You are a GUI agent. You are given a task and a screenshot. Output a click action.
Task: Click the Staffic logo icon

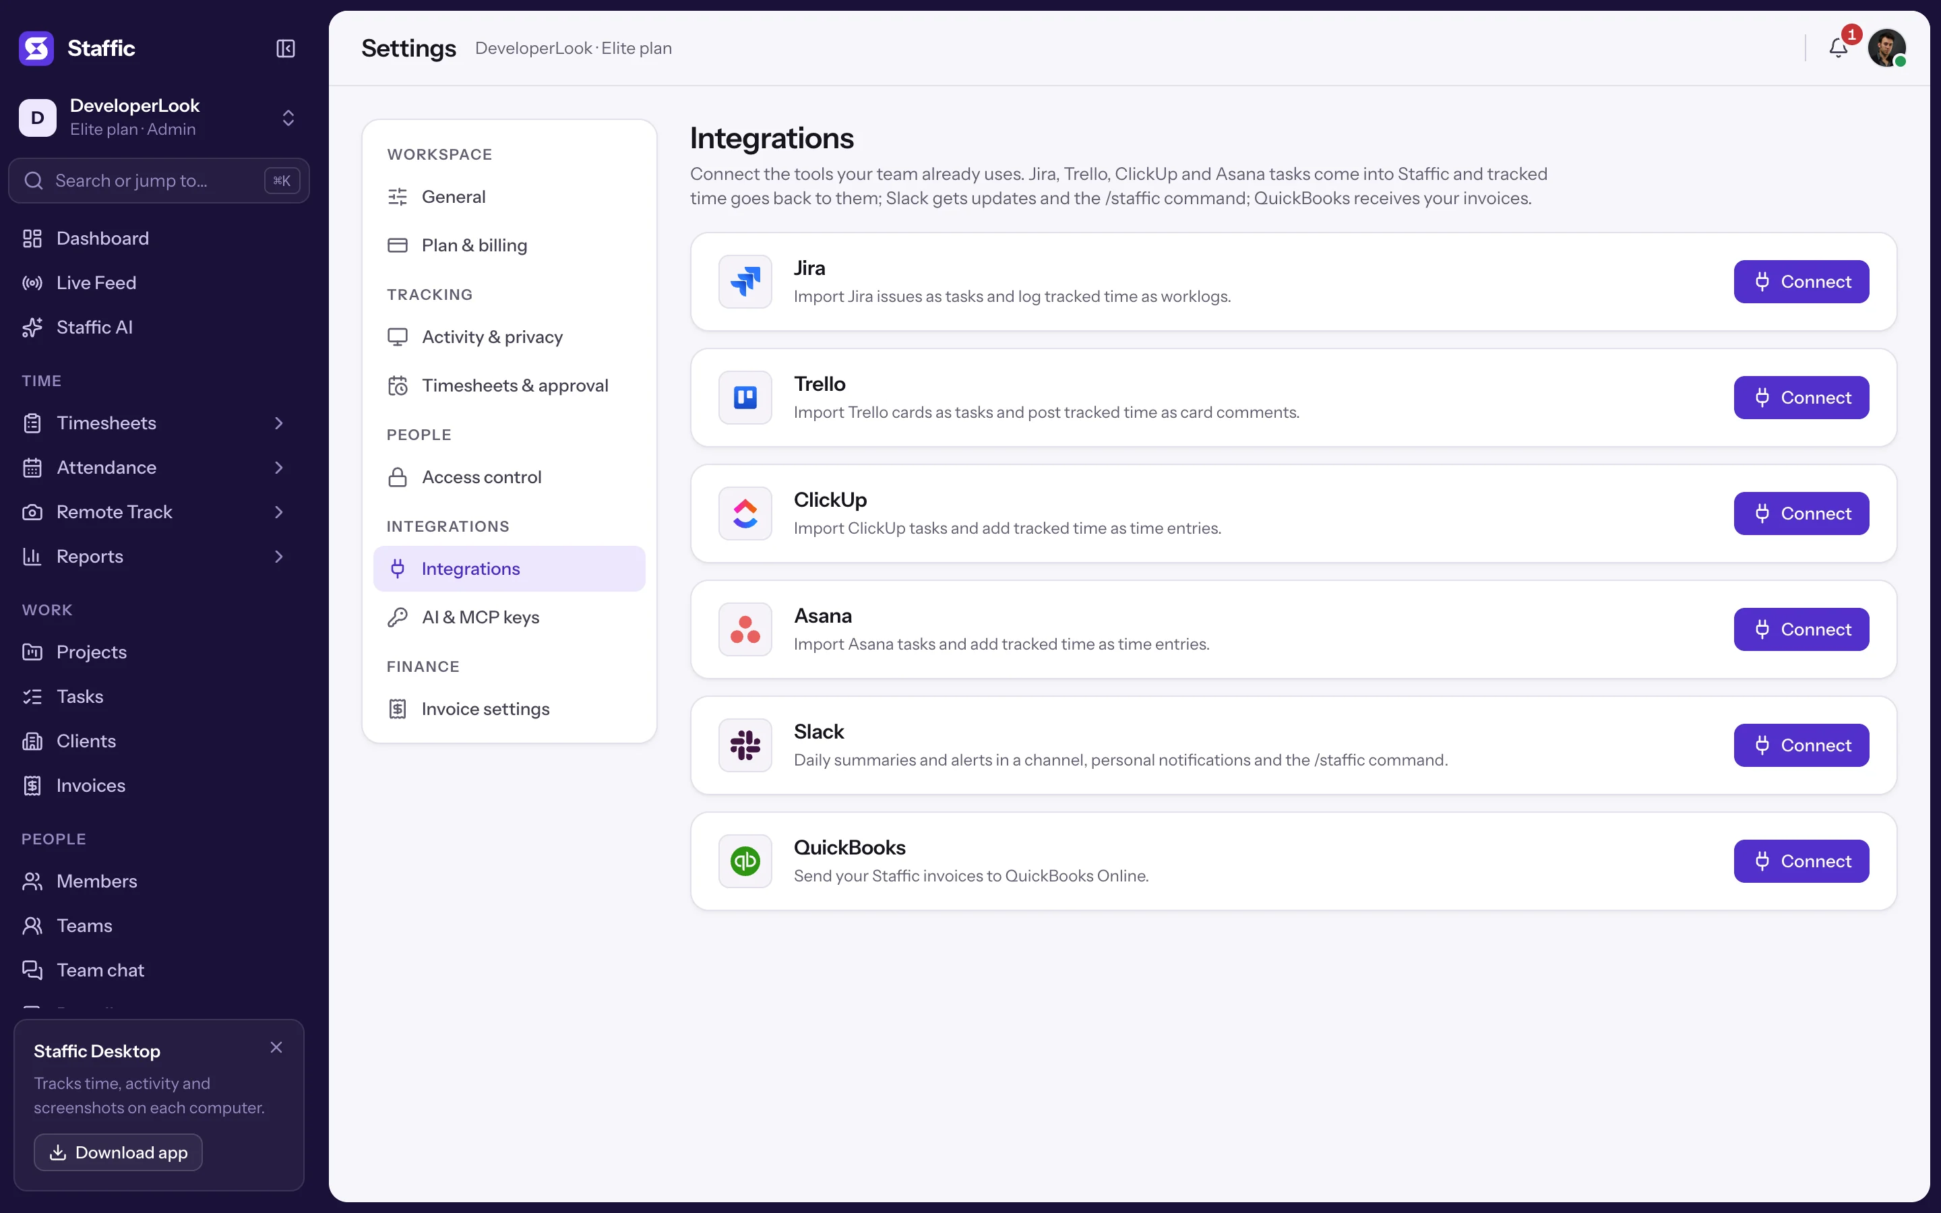click(x=36, y=48)
